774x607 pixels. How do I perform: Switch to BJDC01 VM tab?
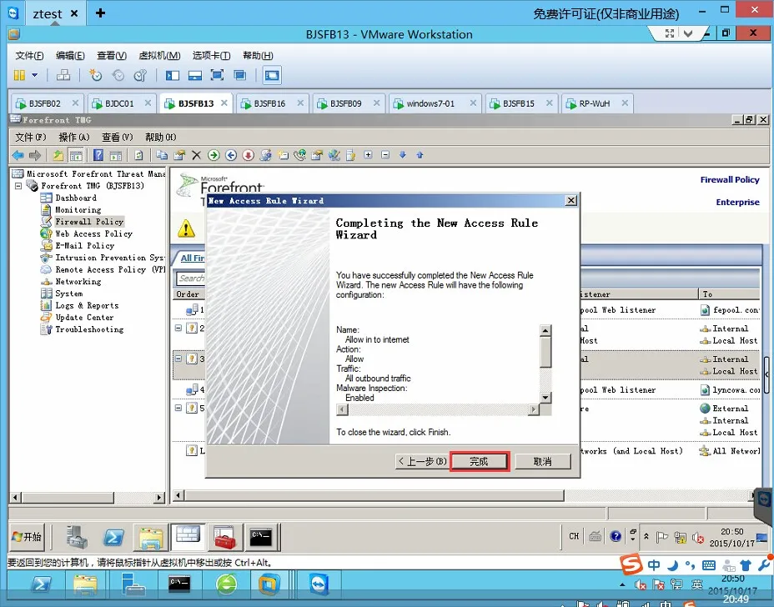click(119, 103)
